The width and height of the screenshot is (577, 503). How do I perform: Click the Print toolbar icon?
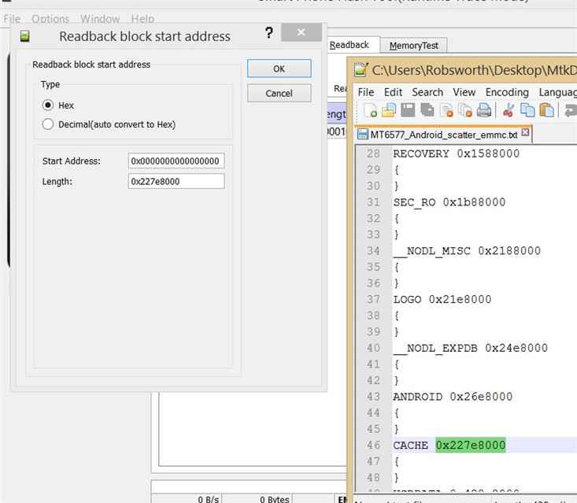coord(484,111)
